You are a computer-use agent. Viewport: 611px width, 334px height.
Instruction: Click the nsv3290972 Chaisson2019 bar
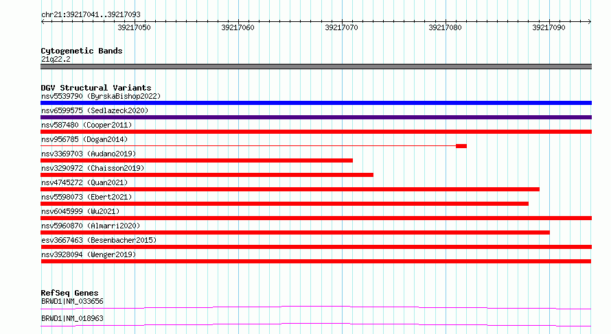click(x=207, y=175)
